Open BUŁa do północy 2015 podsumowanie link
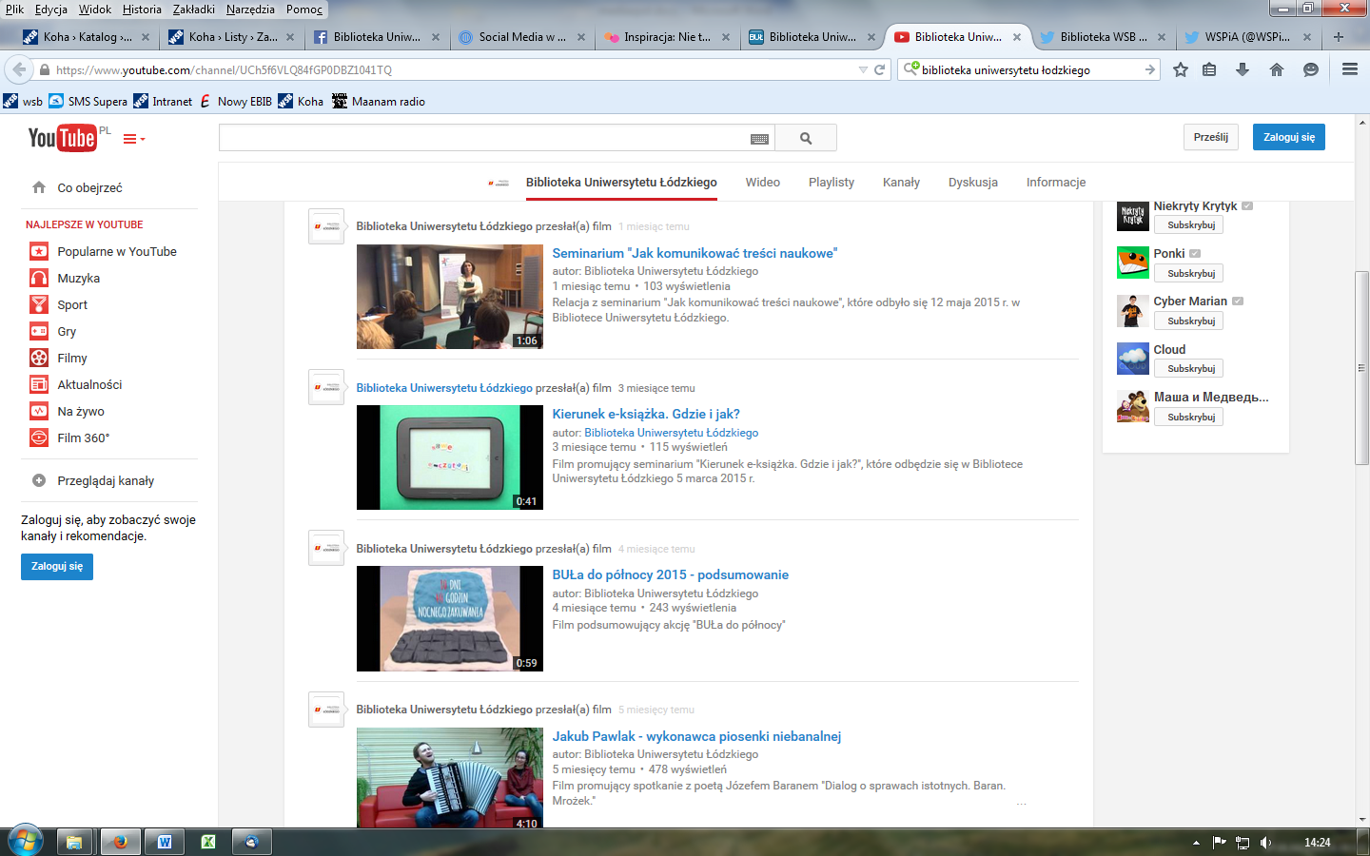1370x856 pixels. (x=671, y=574)
